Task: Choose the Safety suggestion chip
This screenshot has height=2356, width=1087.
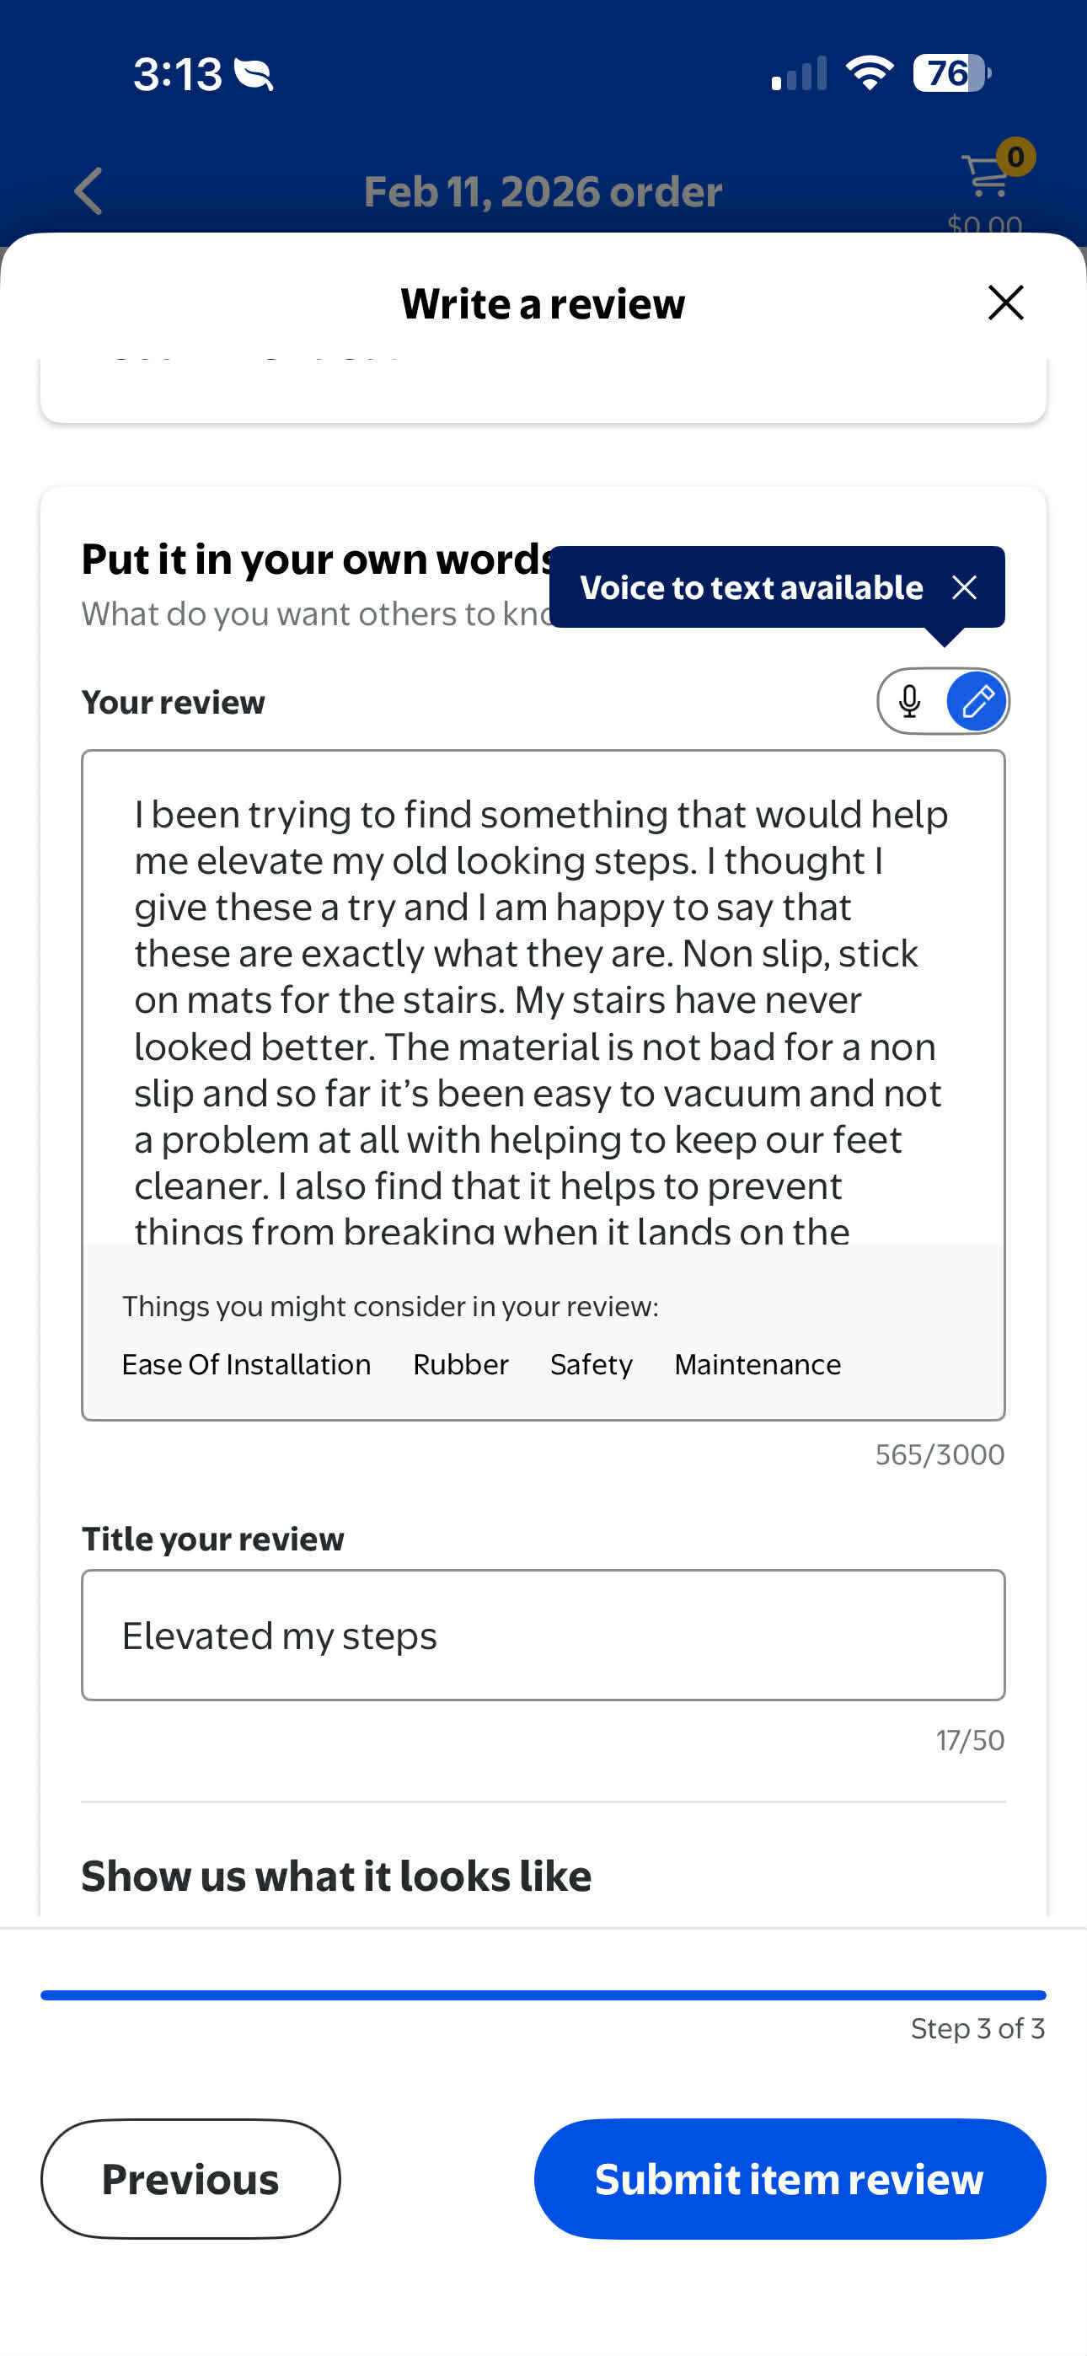Action: 591,1364
